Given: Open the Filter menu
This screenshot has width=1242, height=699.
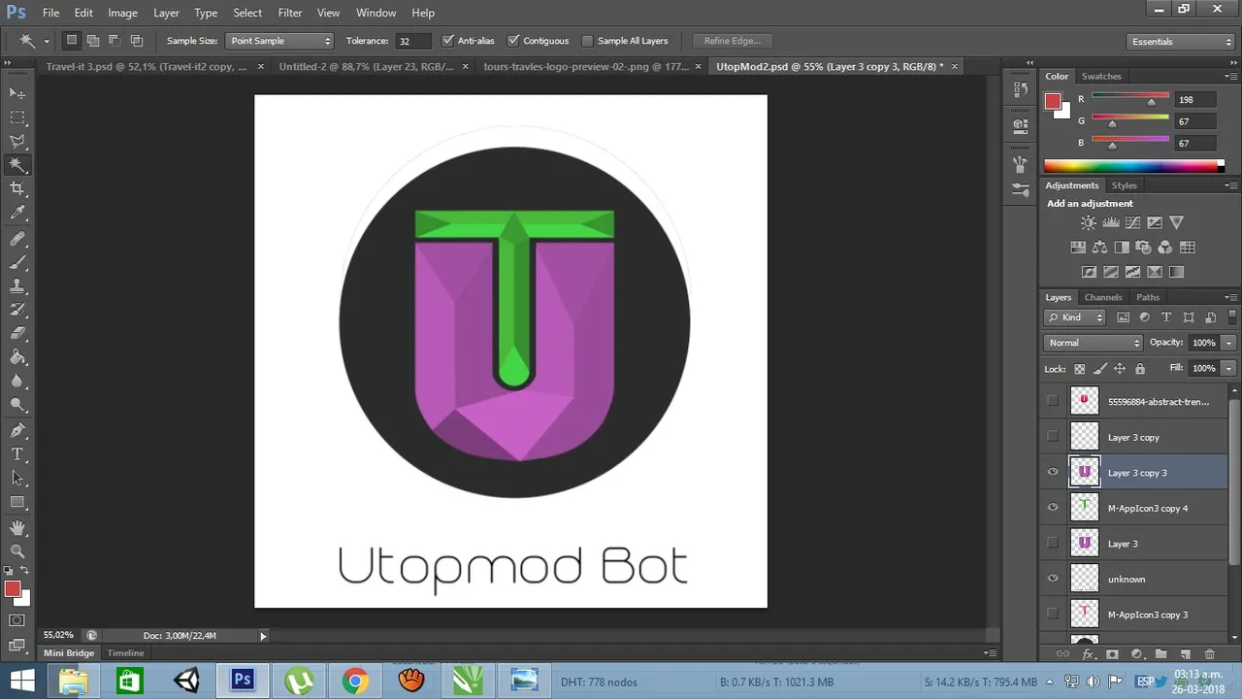Looking at the screenshot, I should click(x=290, y=13).
